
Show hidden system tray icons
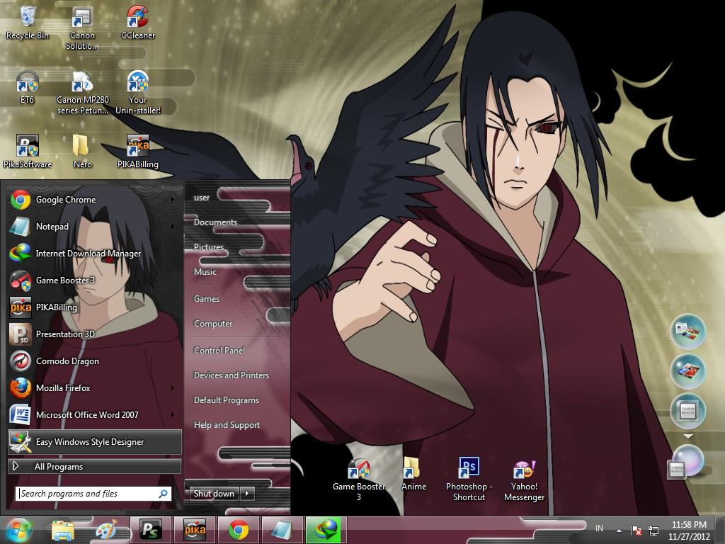coord(619,530)
